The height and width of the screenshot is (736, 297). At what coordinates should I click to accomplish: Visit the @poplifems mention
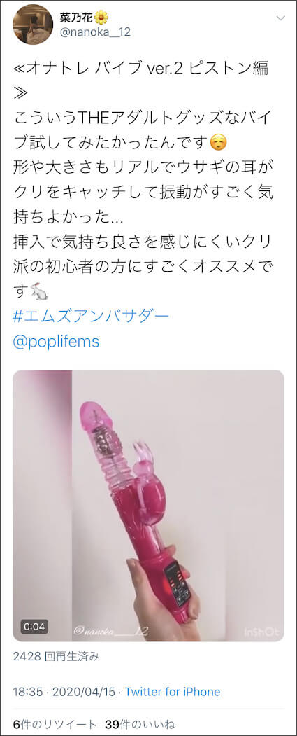coord(56,342)
